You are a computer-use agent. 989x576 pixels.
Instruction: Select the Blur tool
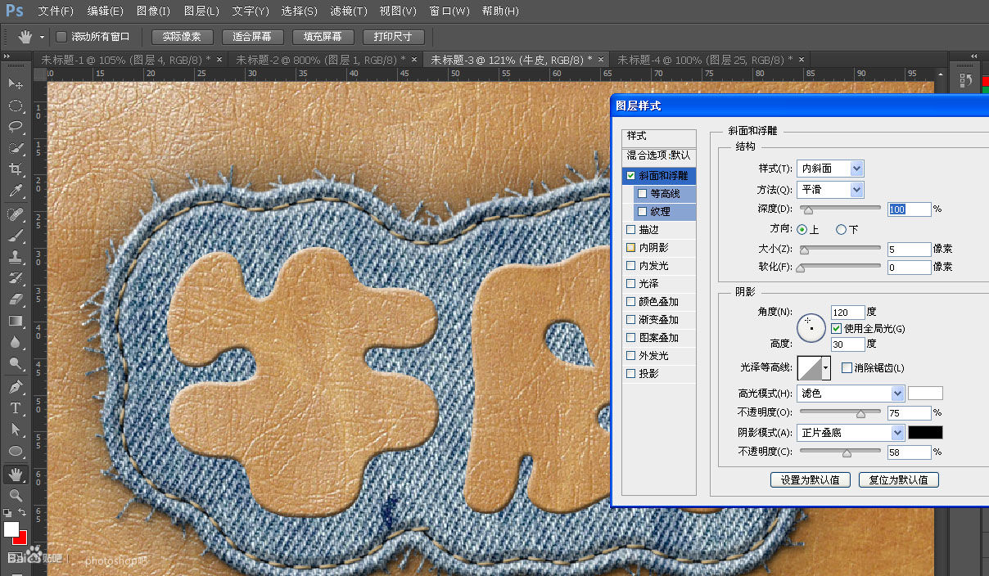click(x=16, y=342)
